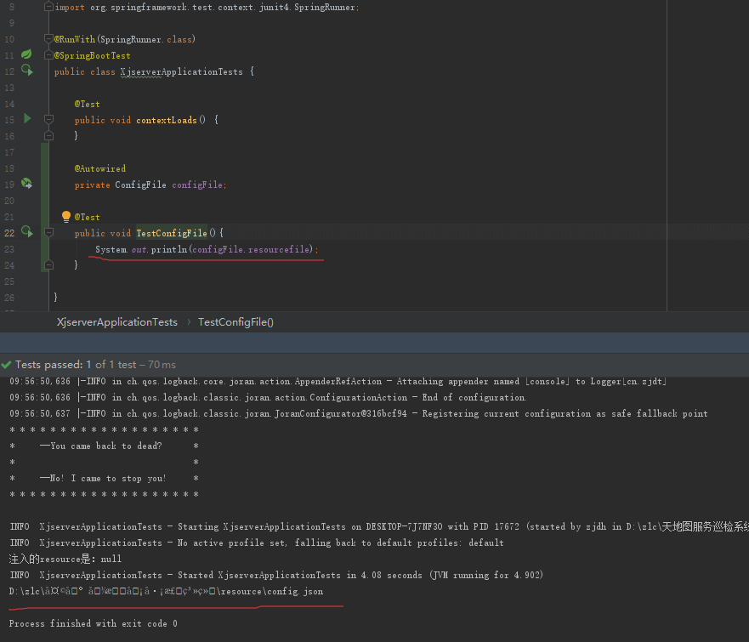Image resolution: width=749 pixels, height=642 pixels.
Task: Fold the TestConfigFile method body
Action: point(48,233)
